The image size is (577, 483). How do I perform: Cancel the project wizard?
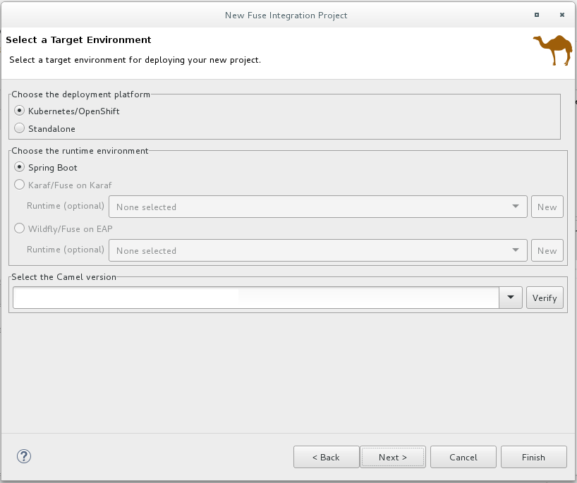pyautogui.click(x=463, y=457)
